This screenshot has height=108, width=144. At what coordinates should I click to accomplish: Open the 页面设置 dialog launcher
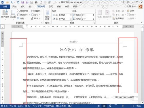point(42,23)
